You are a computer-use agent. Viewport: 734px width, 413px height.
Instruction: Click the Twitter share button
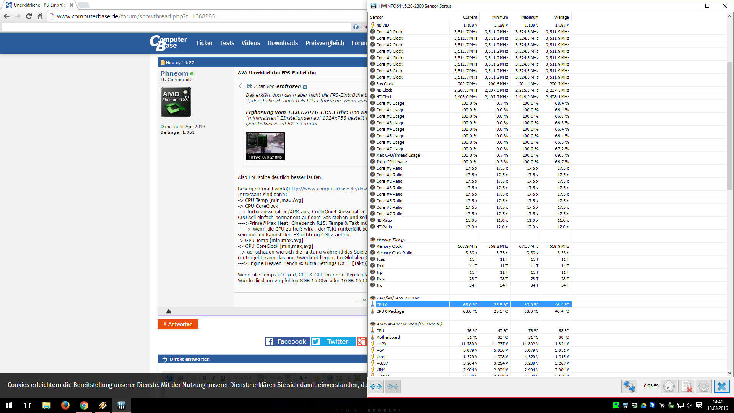point(333,341)
